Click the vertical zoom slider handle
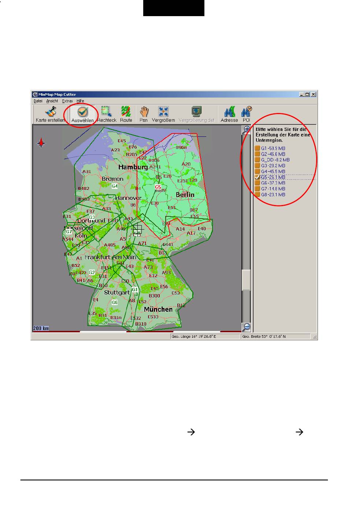Image resolution: width=348 pixels, height=505 pixels. coord(247,280)
